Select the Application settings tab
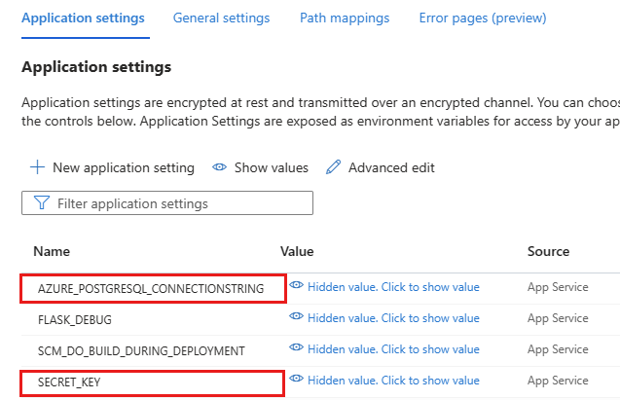Viewport: 620px width, 400px height. (x=83, y=18)
